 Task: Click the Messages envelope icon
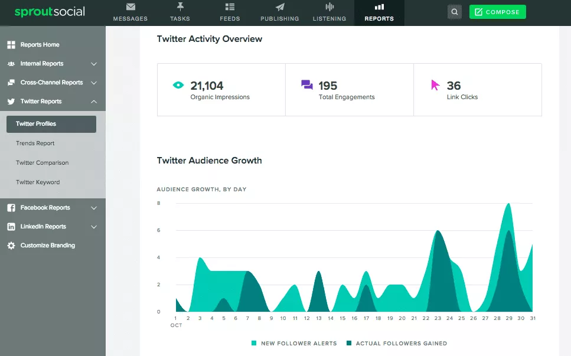(129, 8)
